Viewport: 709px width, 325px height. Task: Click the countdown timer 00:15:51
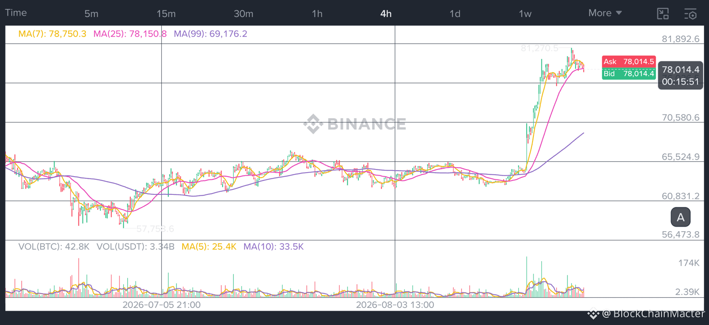680,82
